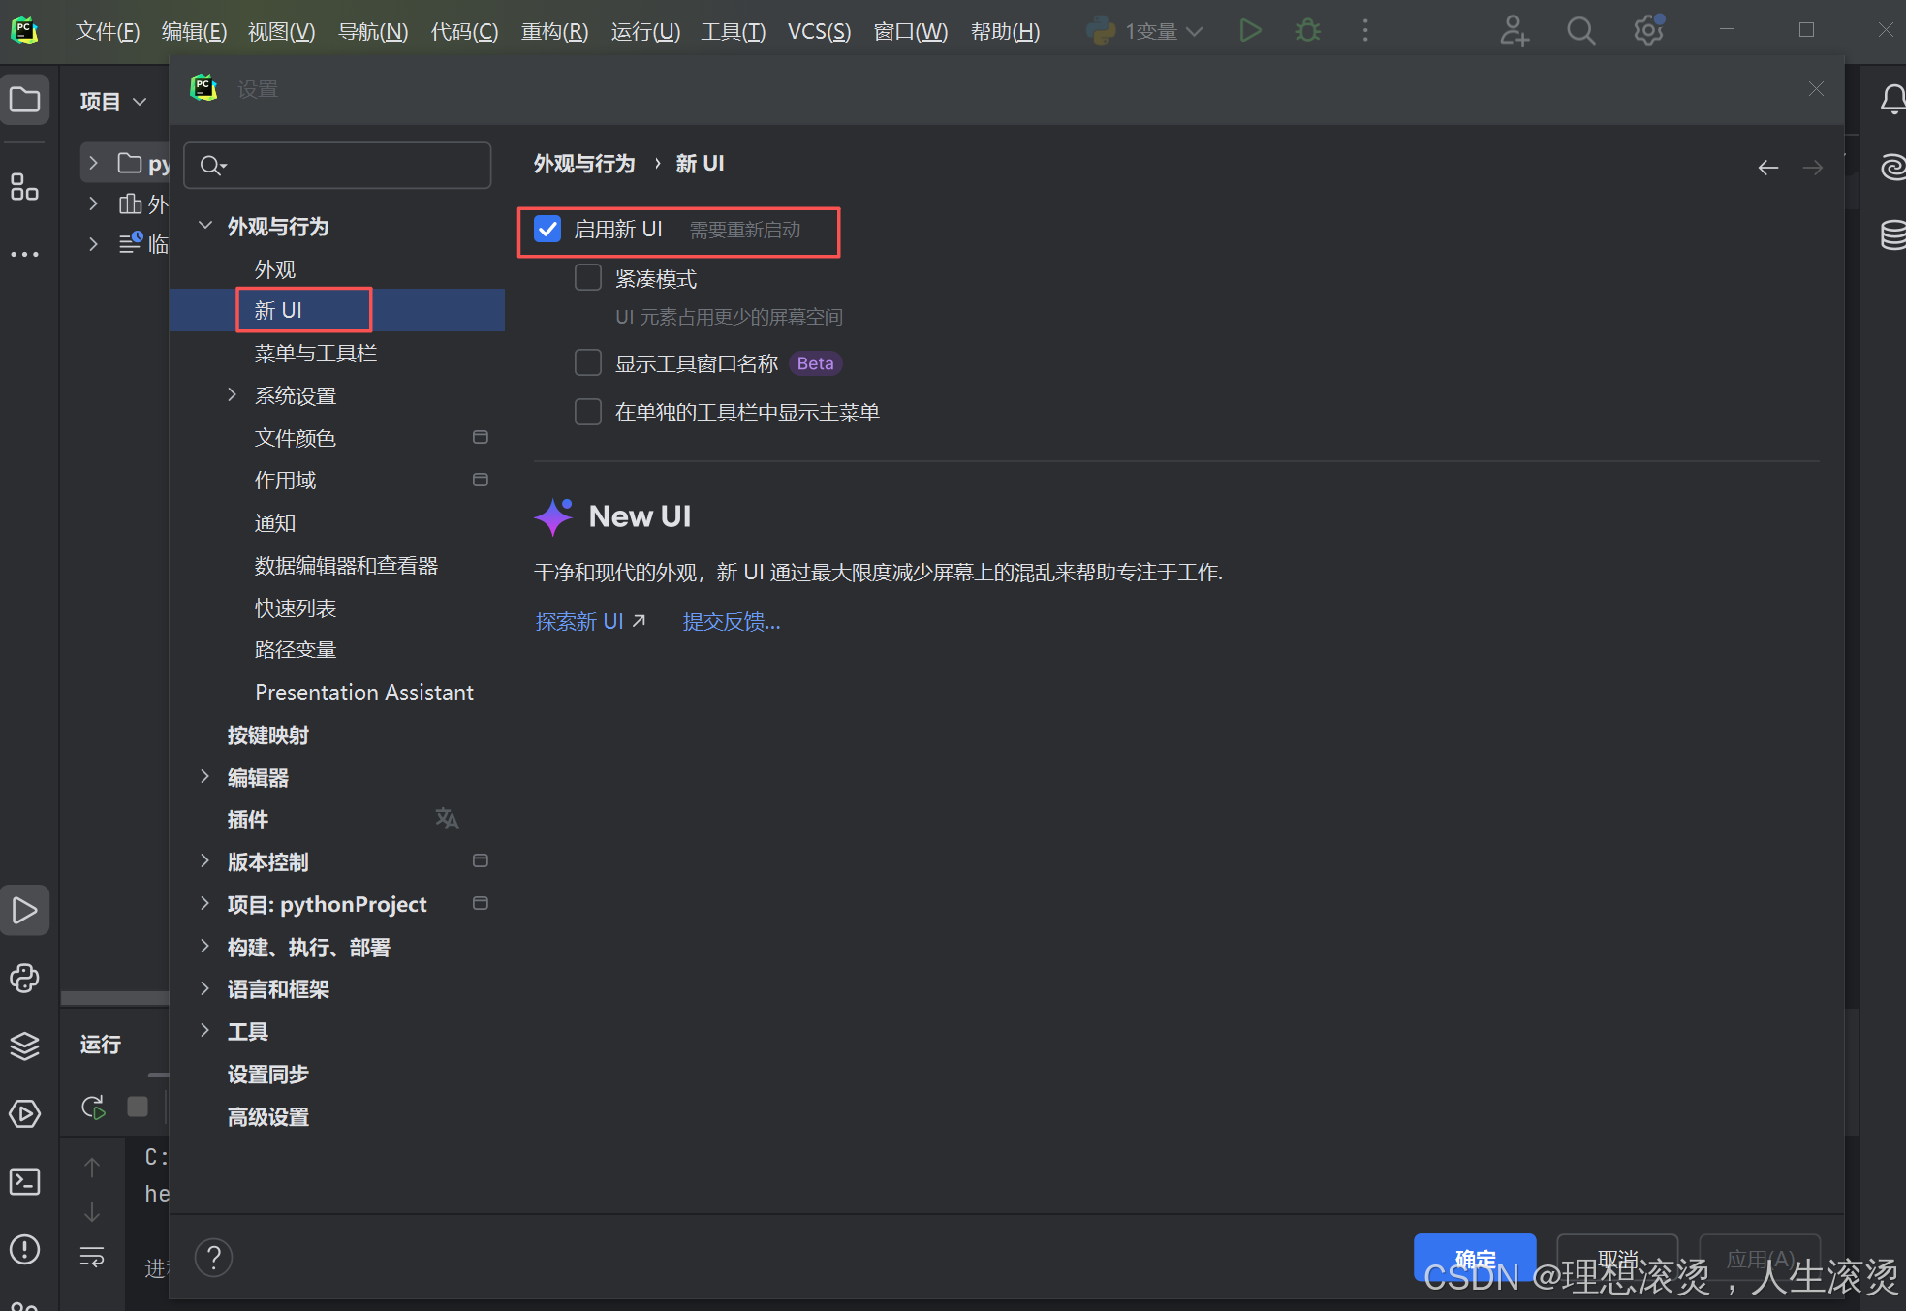This screenshot has height=1311, width=1906.
Task: Open the Code With Me user icon
Action: (1515, 31)
